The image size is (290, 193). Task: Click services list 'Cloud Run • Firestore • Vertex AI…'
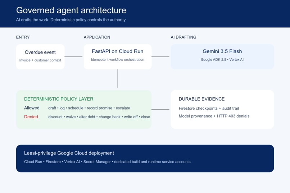tap(107, 162)
